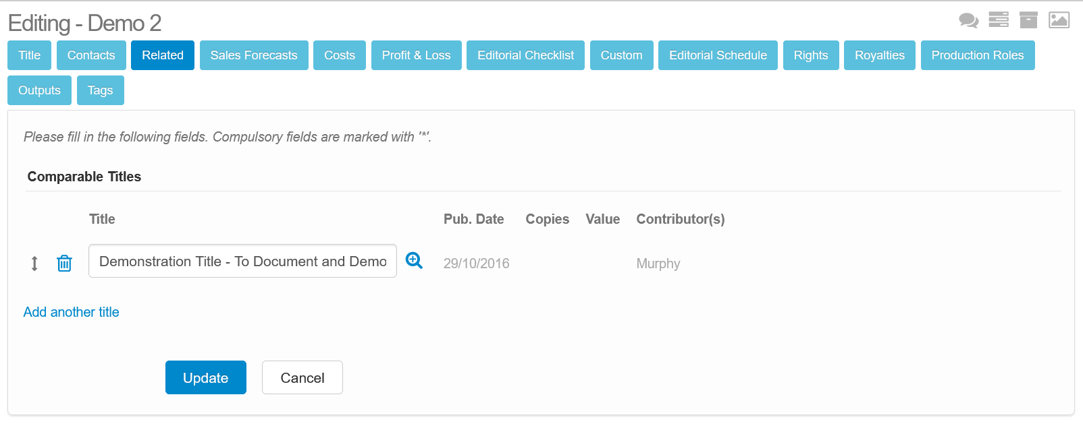Open the Royalties tab
Viewport: 1083px width, 432px height.
click(x=879, y=55)
